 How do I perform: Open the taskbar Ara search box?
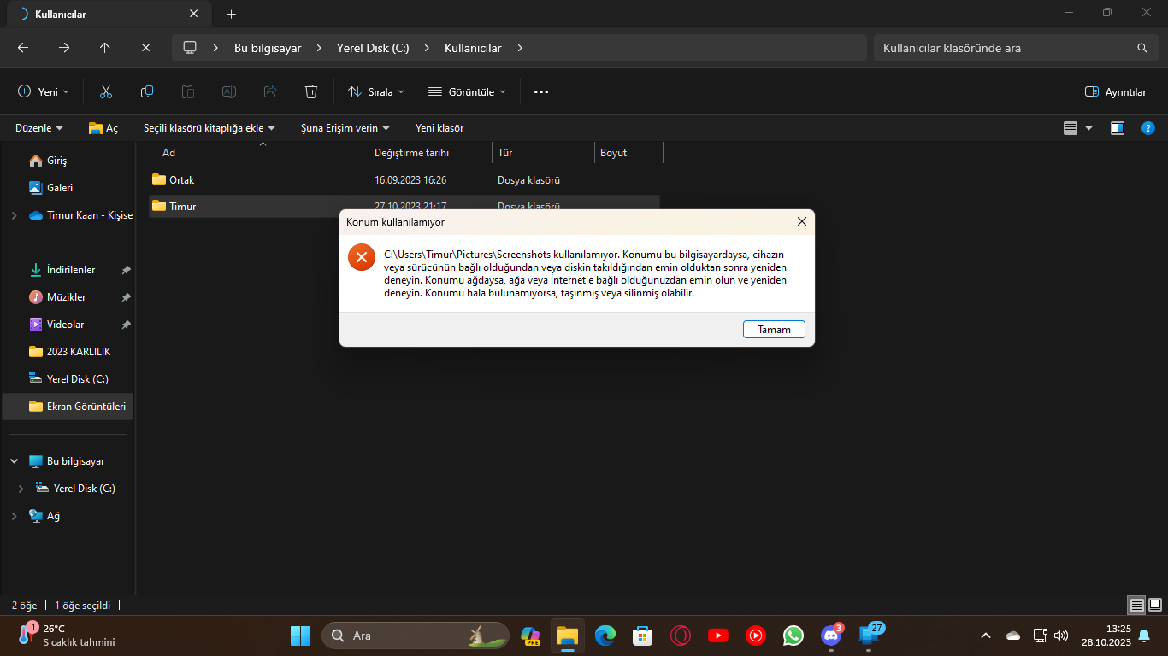(415, 635)
